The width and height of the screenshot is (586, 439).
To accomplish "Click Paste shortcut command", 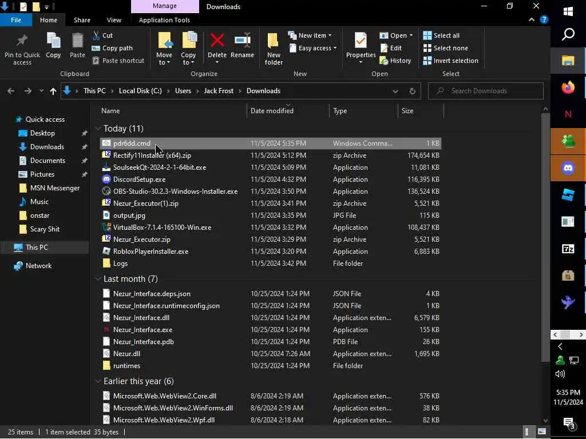I will [118, 61].
